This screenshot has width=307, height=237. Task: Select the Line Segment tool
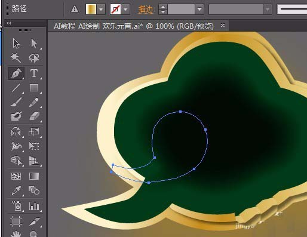coord(16,88)
